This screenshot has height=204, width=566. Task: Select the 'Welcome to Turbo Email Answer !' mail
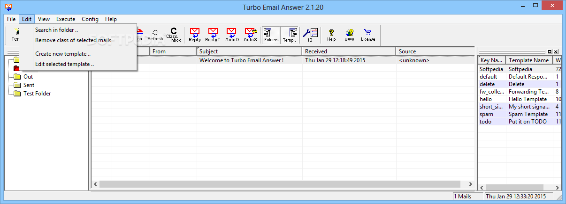[x=241, y=60]
